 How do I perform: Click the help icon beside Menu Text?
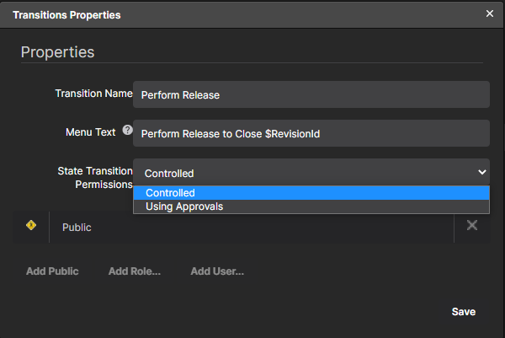click(128, 131)
